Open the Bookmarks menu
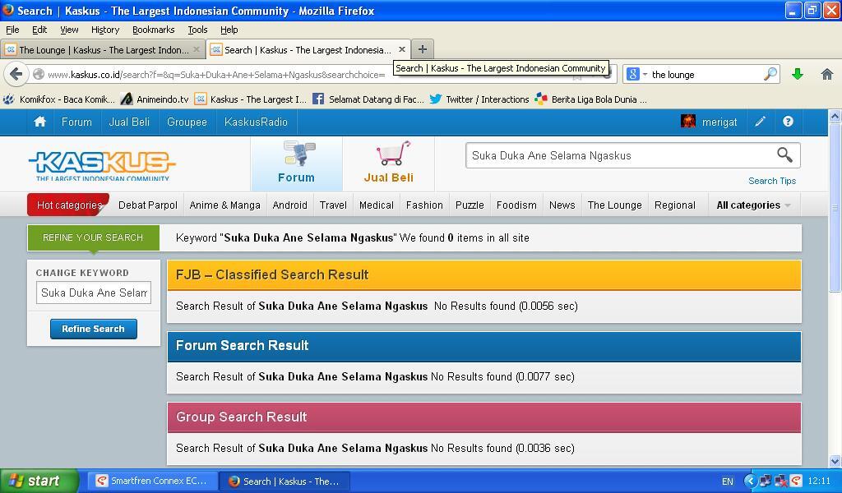 click(154, 30)
